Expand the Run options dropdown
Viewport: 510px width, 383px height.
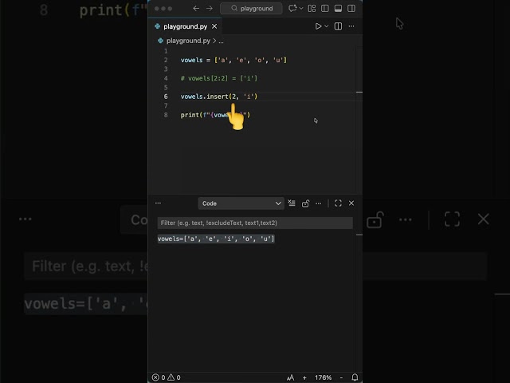(x=327, y=26)
